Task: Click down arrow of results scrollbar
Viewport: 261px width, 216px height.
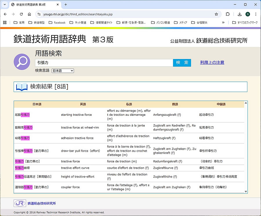Action: (246, 192)
